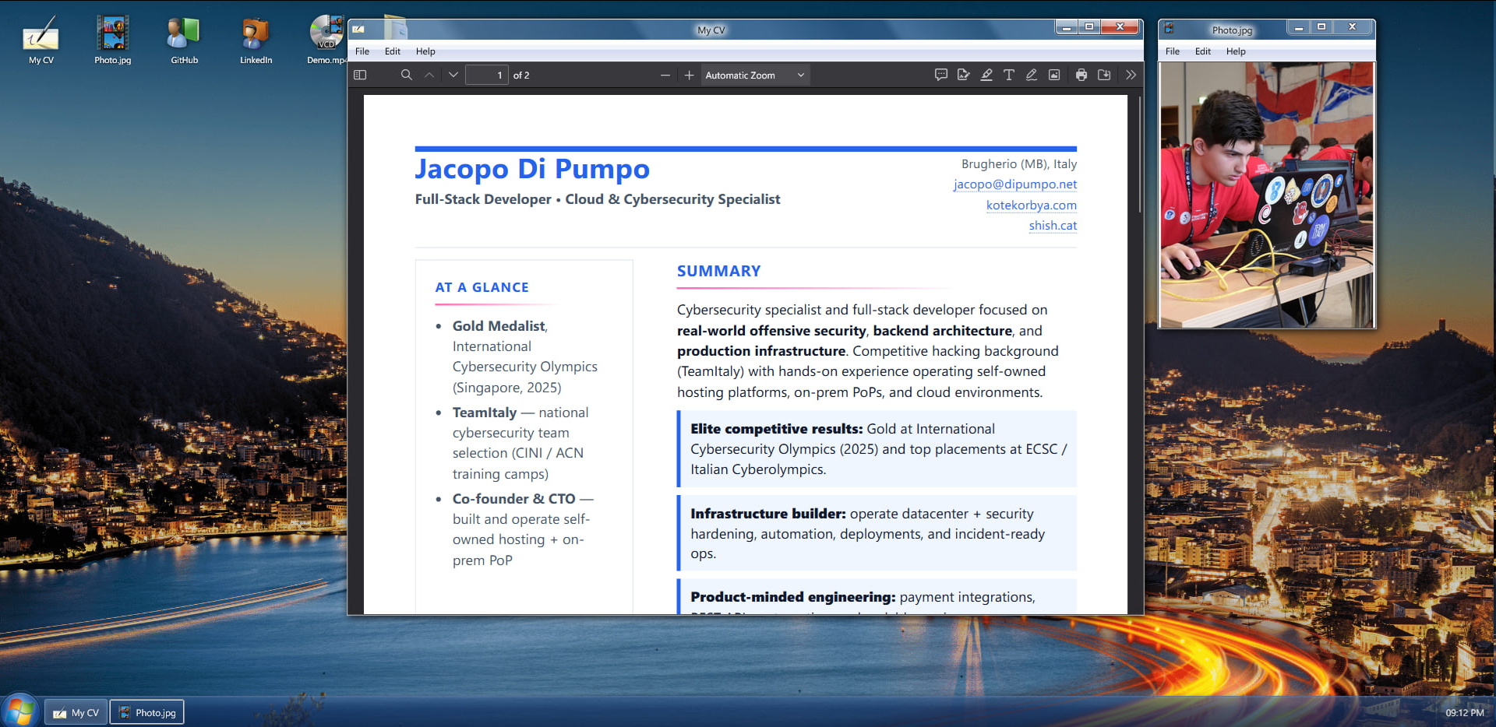This screenshot has height=727, width=1496.
Task: Zoom out using the minus control
Action: 665,75
